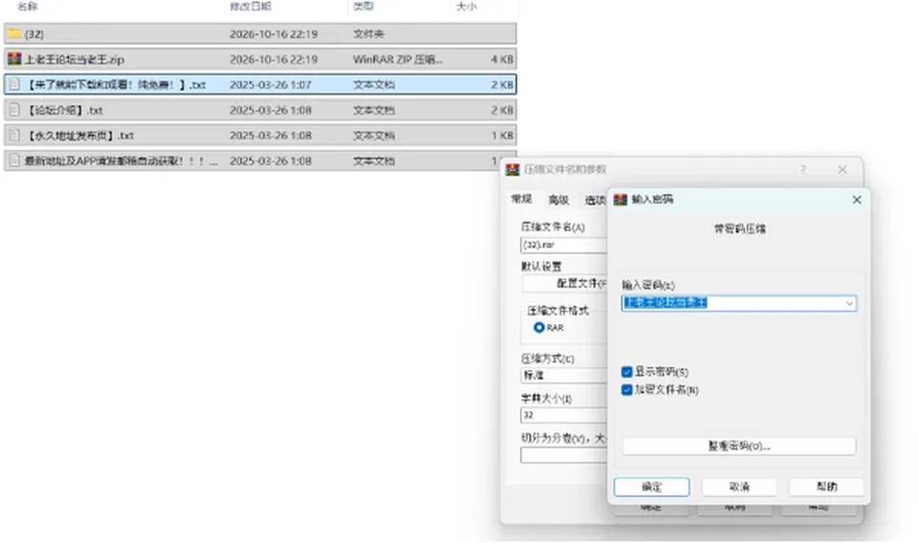This screenshot has width=918, height=543.
Task: Open the 切分为分卷 size combo box
Action: click(x=563, y=455)
